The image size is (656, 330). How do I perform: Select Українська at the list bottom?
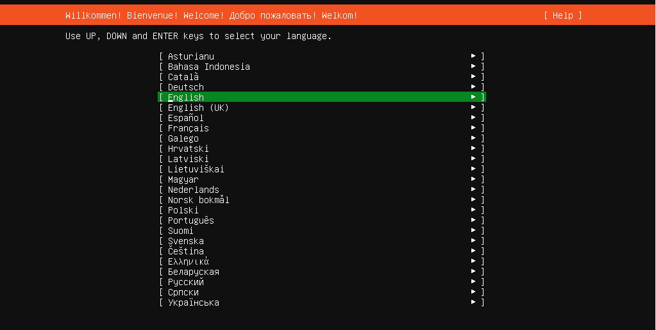[x=194, y=302]
